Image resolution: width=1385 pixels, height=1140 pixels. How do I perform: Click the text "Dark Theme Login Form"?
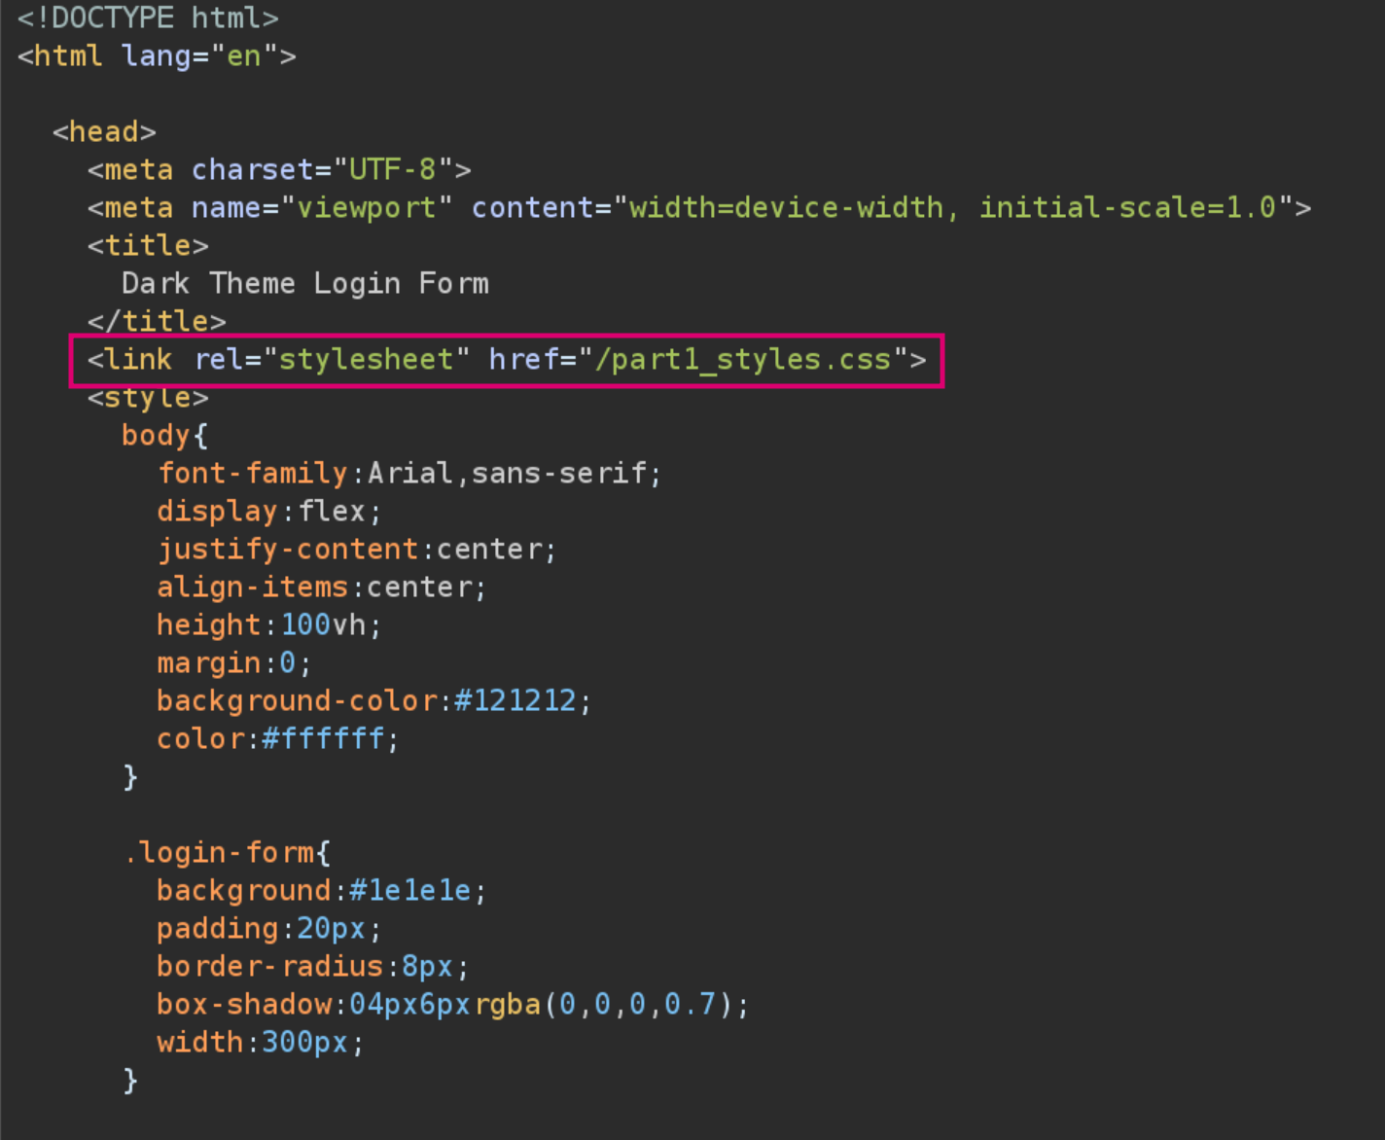tap(305, 284)
